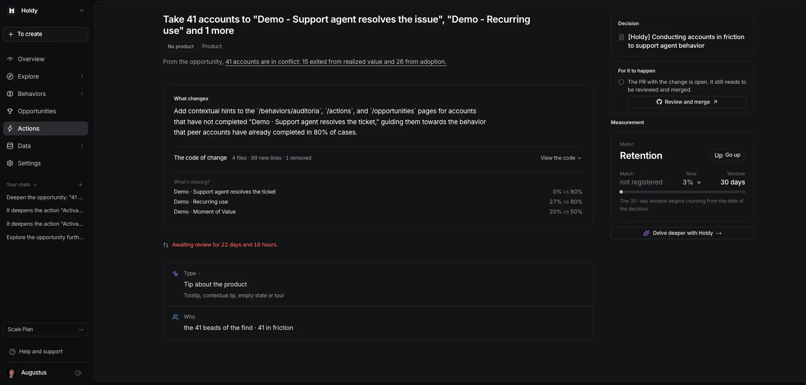Log out using the exit icon
The image size is (806, 385).
pyautogui.click(x=79, y=373)
